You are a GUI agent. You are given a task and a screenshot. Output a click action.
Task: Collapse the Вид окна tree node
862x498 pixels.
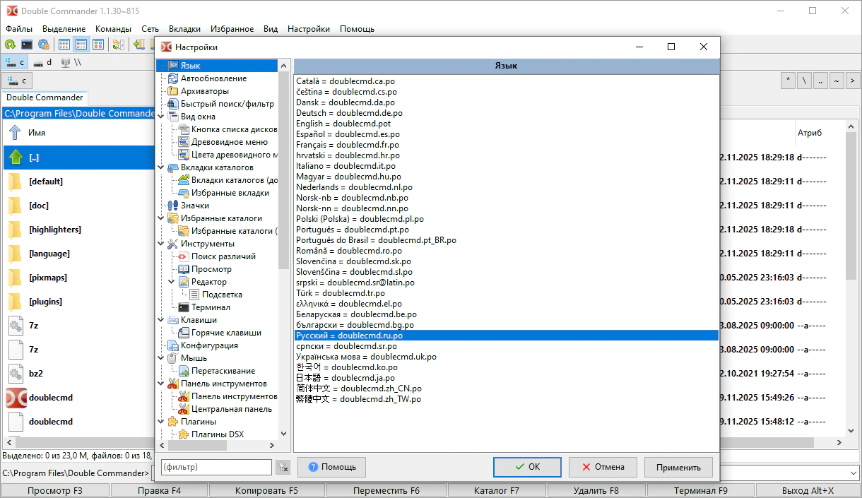(162, 117)
